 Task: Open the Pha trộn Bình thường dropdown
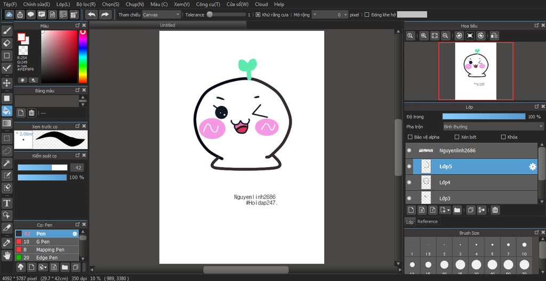point(493,127)
